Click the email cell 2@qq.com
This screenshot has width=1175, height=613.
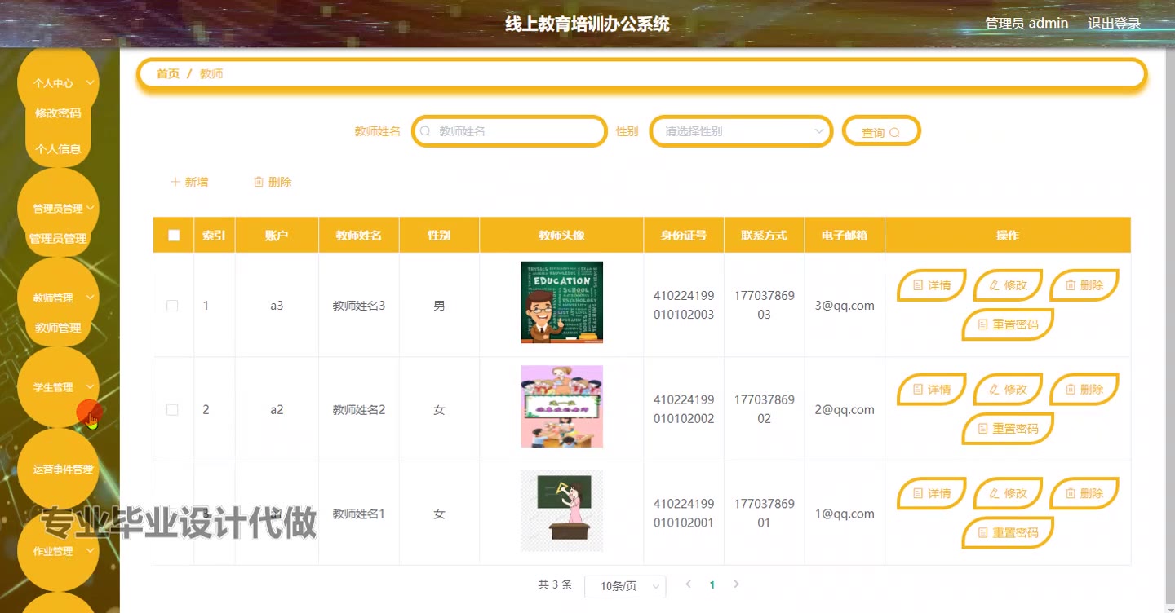[x=845, y=410]
